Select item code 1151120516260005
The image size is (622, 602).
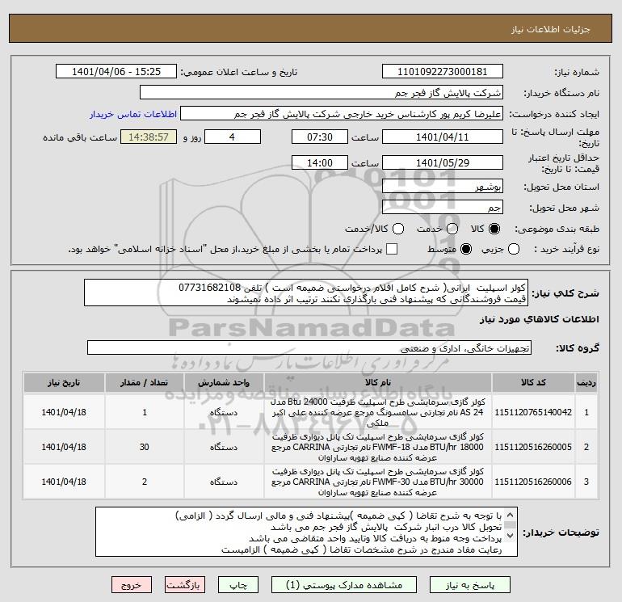[533, 447]
